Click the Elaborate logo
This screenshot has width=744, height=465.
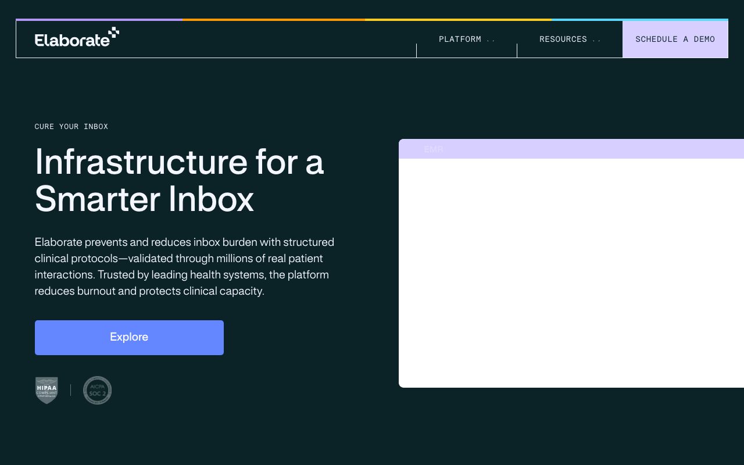tap(77, 37)
